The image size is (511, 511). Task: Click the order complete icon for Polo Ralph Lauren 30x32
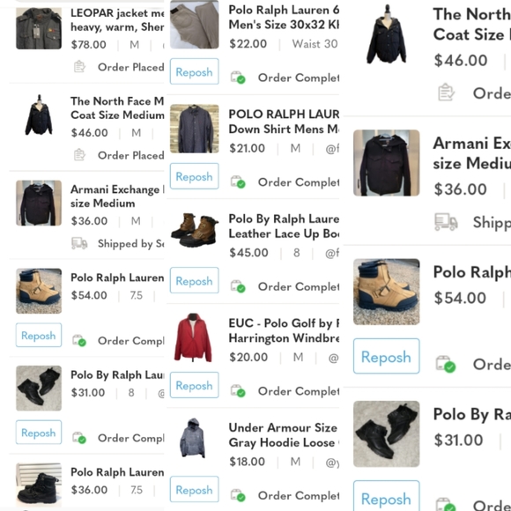tap(238, 78)
